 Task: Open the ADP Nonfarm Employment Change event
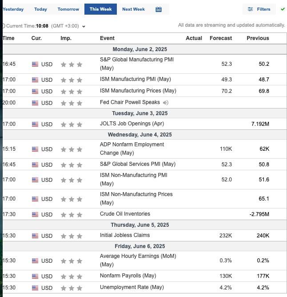[132, 148]
